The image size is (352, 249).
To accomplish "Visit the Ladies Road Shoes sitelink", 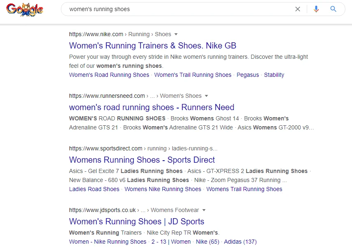I will pyautogui.click(x=94, y=189).
